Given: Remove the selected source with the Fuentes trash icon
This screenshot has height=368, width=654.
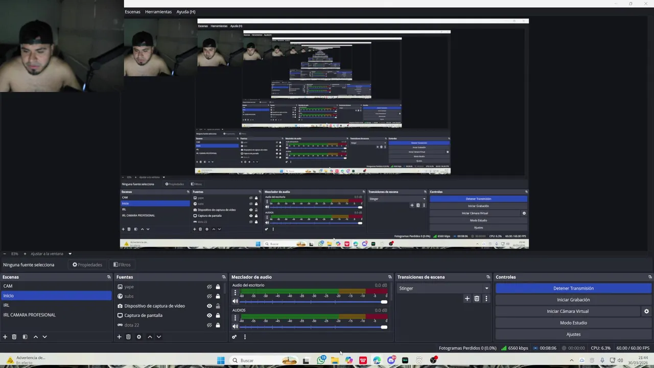Looking at the screenshot, I should pyautogui.click(x=128, y=337).
